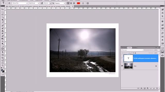The width and height of the screenshot is (165, 92).
Task: Switch to the Каналы tab
Action: pos(135,48)
